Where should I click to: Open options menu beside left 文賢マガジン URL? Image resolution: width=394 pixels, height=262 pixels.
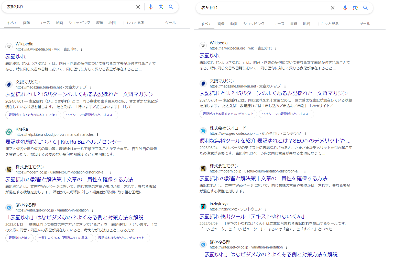click(91, 87)
